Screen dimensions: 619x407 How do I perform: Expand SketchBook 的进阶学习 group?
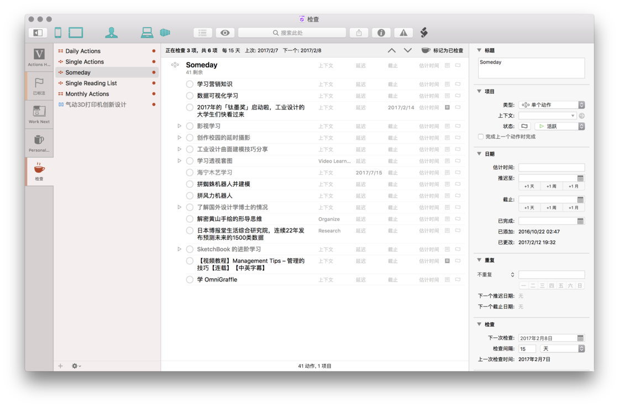click(179, 249)
